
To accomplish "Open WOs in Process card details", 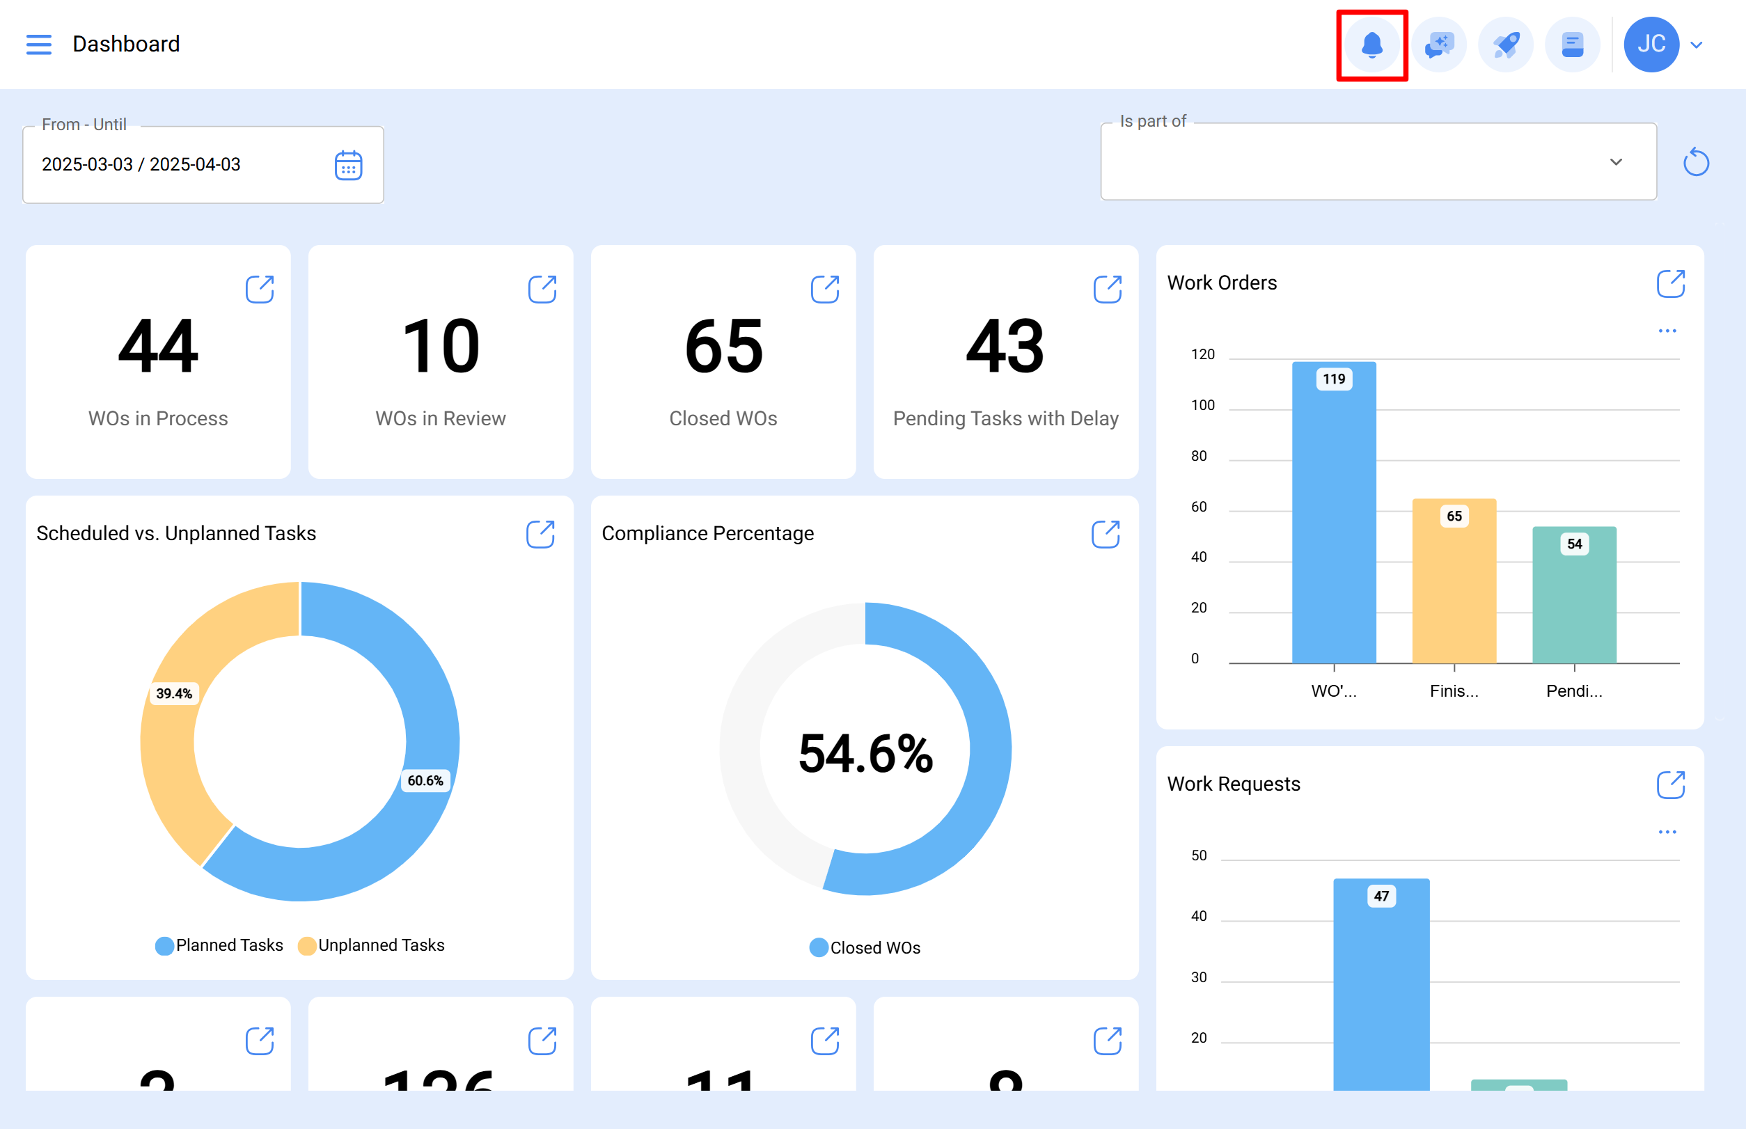I will 260,290.
